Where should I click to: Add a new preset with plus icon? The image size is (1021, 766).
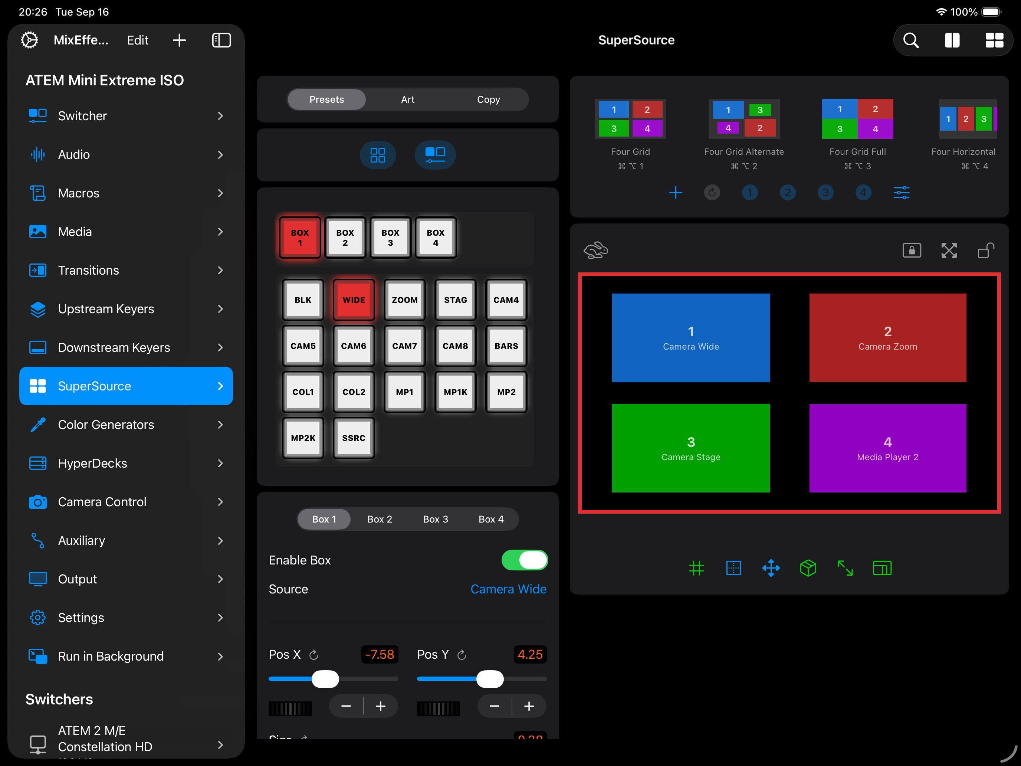coord(675,193)
